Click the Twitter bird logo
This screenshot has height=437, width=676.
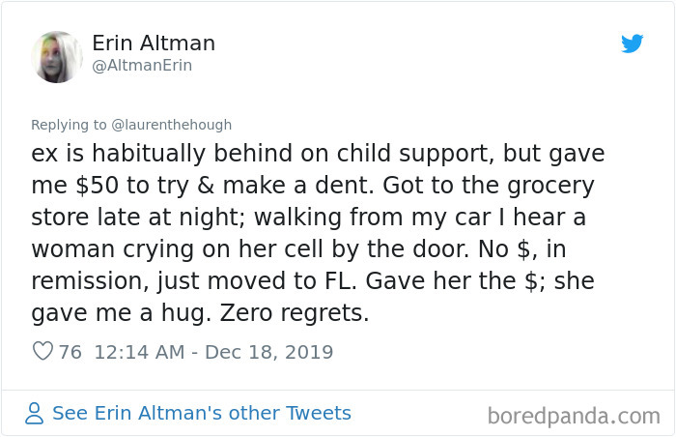(x=632, y=44)
